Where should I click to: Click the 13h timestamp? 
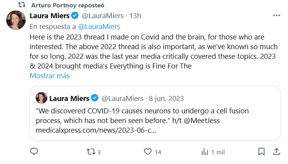[x=135, y=16]
